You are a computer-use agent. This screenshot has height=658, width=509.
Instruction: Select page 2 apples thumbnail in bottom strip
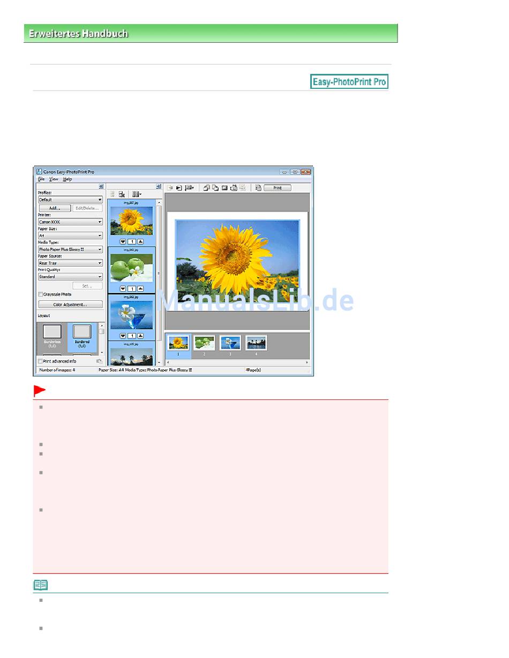tap(204, 343)
